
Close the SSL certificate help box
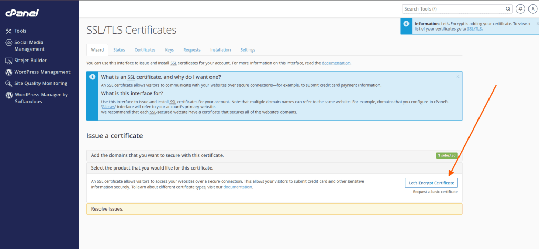click(458, 77)
